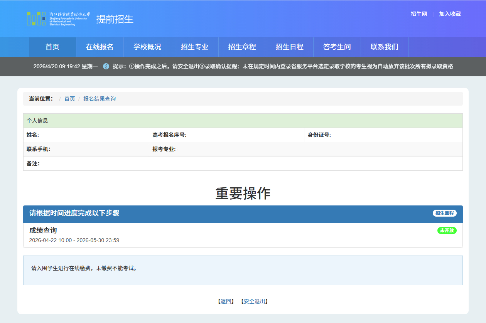Viewport: 486px width, 323px height.
Task: Select 招生专业 in the navigation bar
Action: coord(195,47)
